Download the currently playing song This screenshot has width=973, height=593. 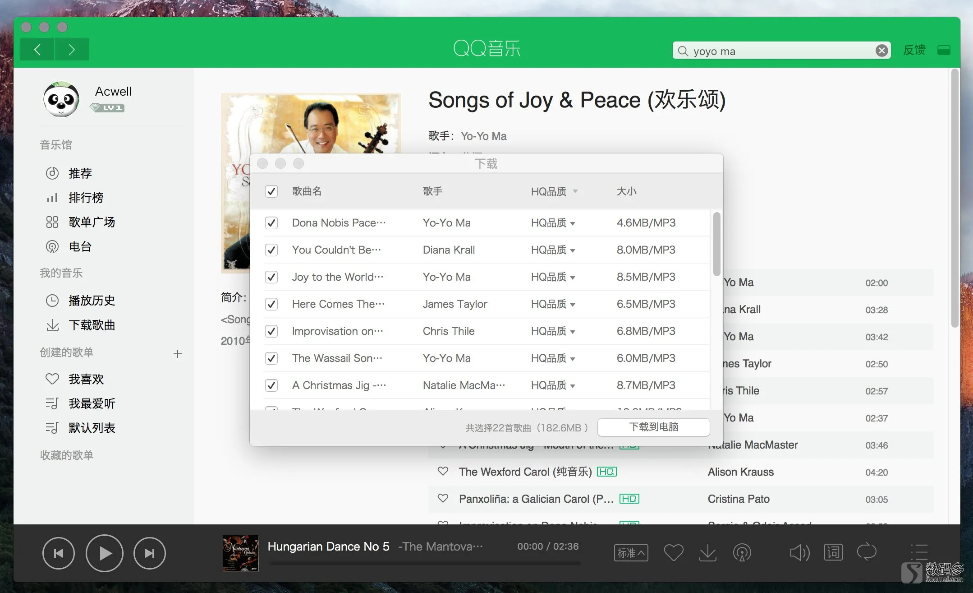click(x=708, y=552)
